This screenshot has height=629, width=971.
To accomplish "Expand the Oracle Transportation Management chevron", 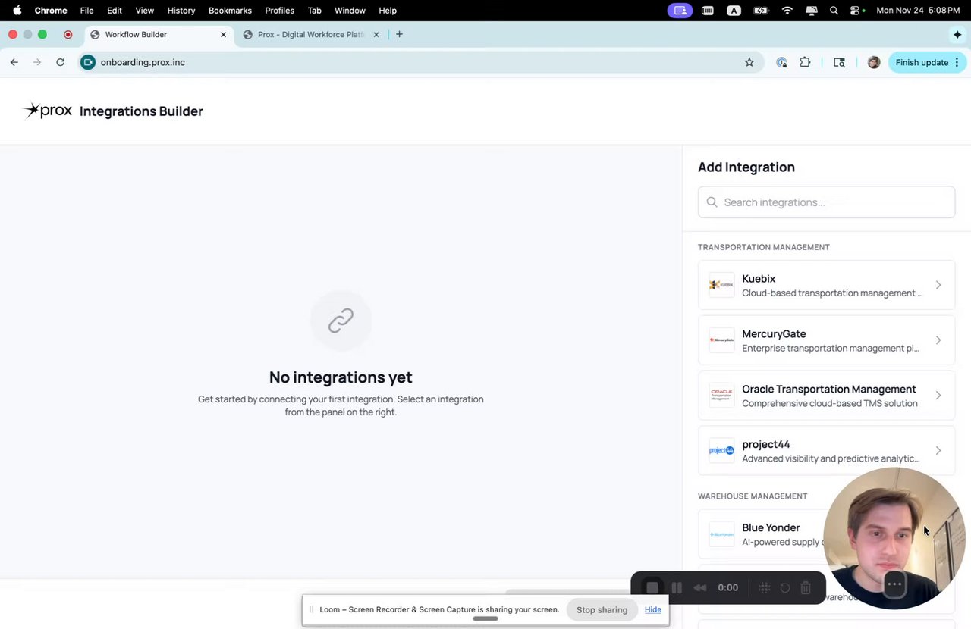I will [938, 396].
